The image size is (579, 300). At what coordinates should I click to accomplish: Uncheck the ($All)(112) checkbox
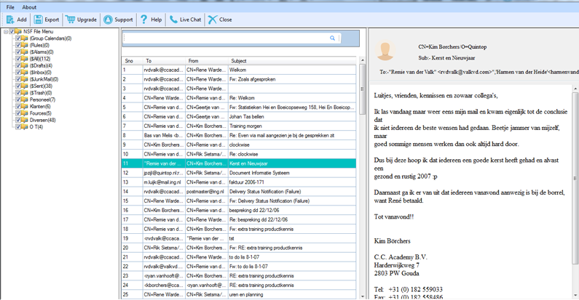pyautogui.click(x=17, y=59)
